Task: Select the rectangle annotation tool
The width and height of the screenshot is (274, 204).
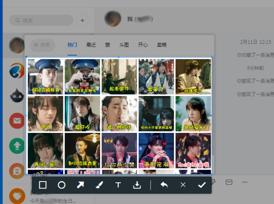Action: 43,185
